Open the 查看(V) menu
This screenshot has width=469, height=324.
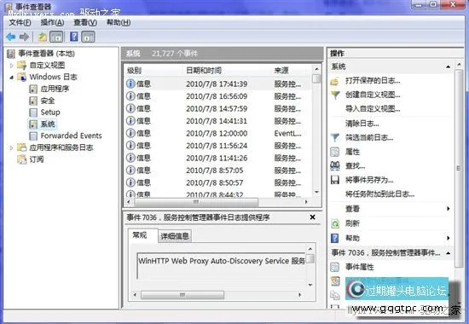tap(85, 22)
